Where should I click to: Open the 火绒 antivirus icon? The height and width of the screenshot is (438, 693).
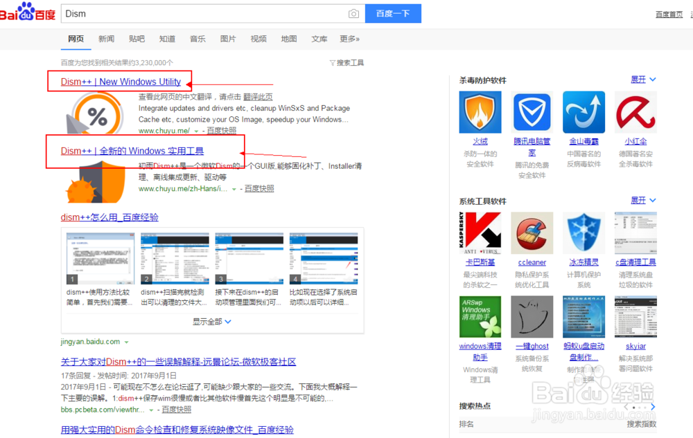(x=480, y=112)
